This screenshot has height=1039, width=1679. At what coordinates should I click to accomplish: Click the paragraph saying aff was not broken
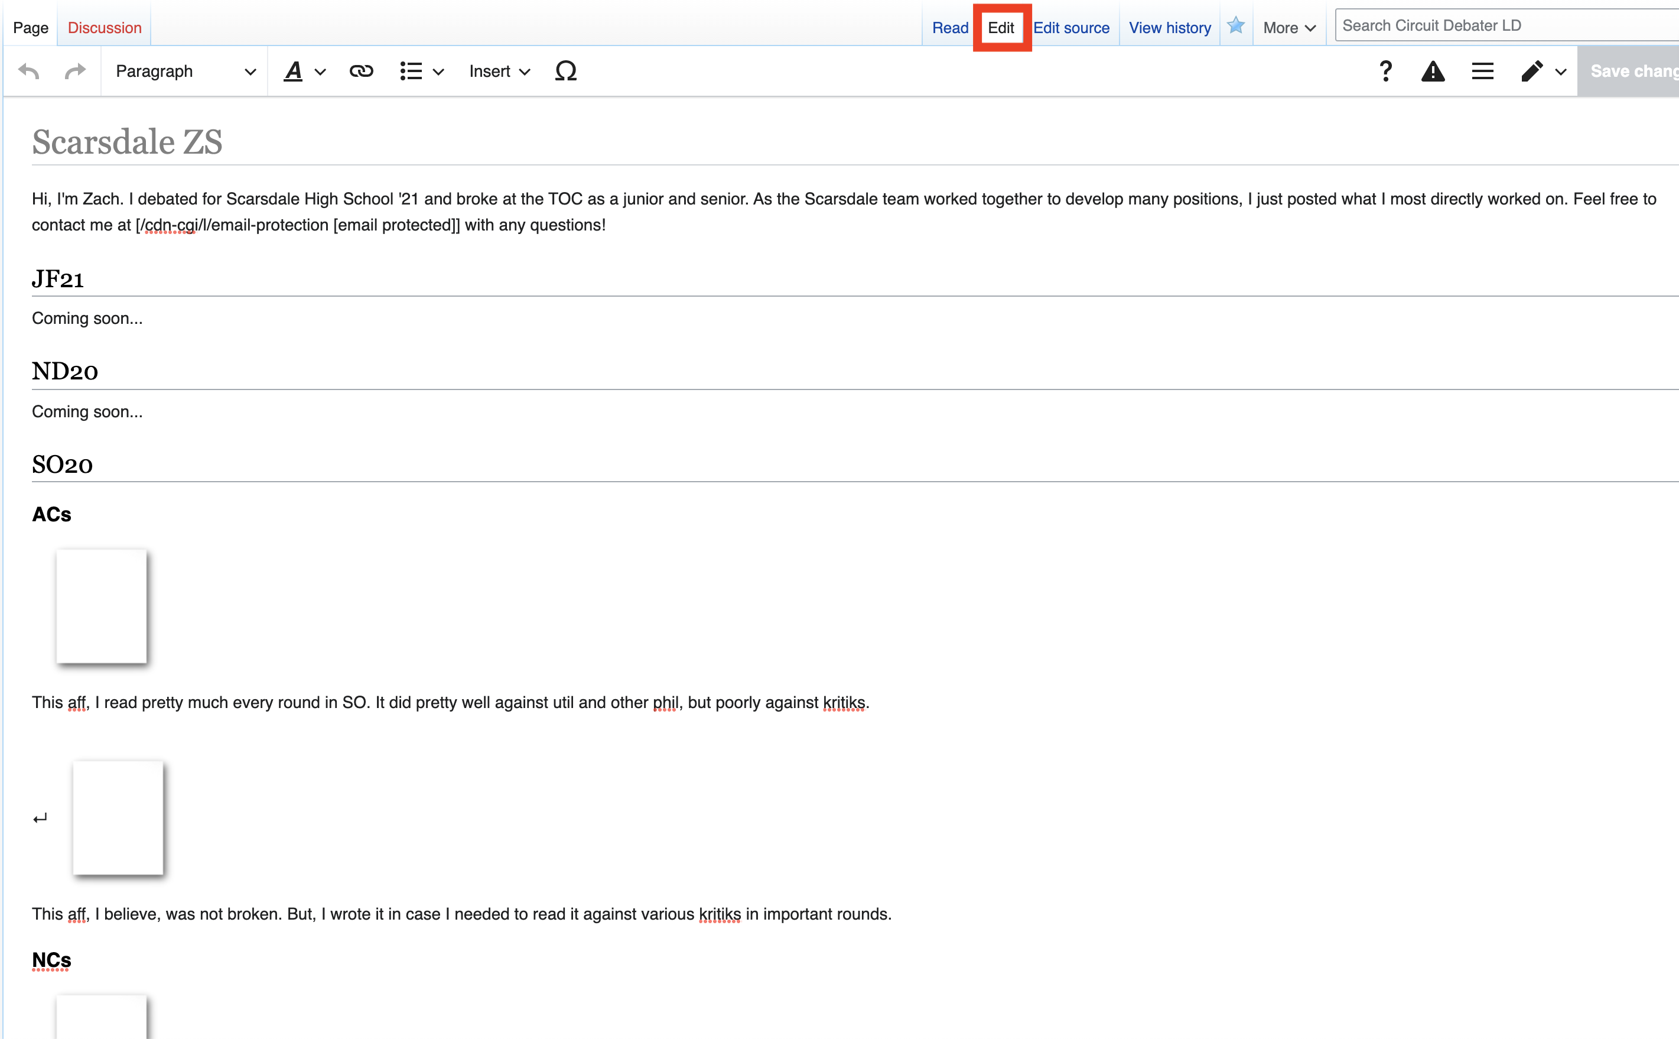[461, 914]
